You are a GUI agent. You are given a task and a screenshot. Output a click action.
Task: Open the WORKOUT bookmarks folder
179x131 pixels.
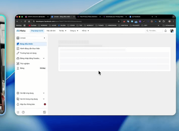click(x=89, y=25)
